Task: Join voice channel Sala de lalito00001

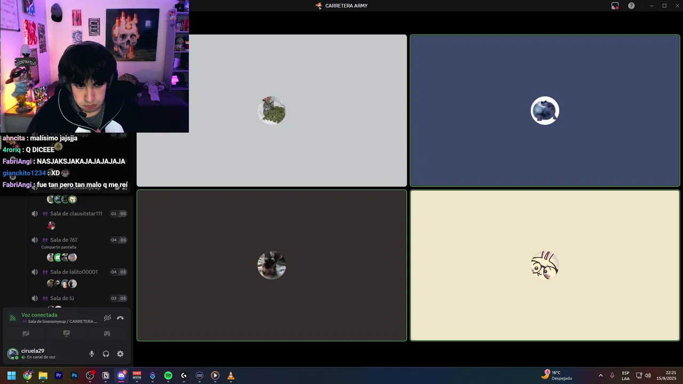Action: (74, 272)
